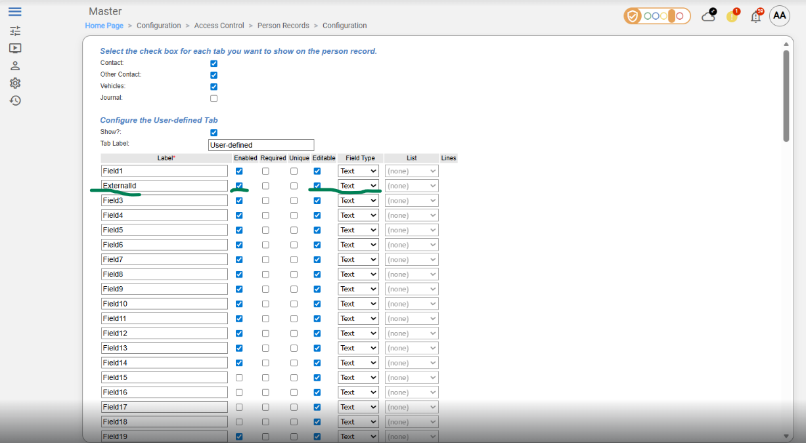Open the gear configuration icon in sidebar
Screen dimensions: 806x443
point(15,83)
